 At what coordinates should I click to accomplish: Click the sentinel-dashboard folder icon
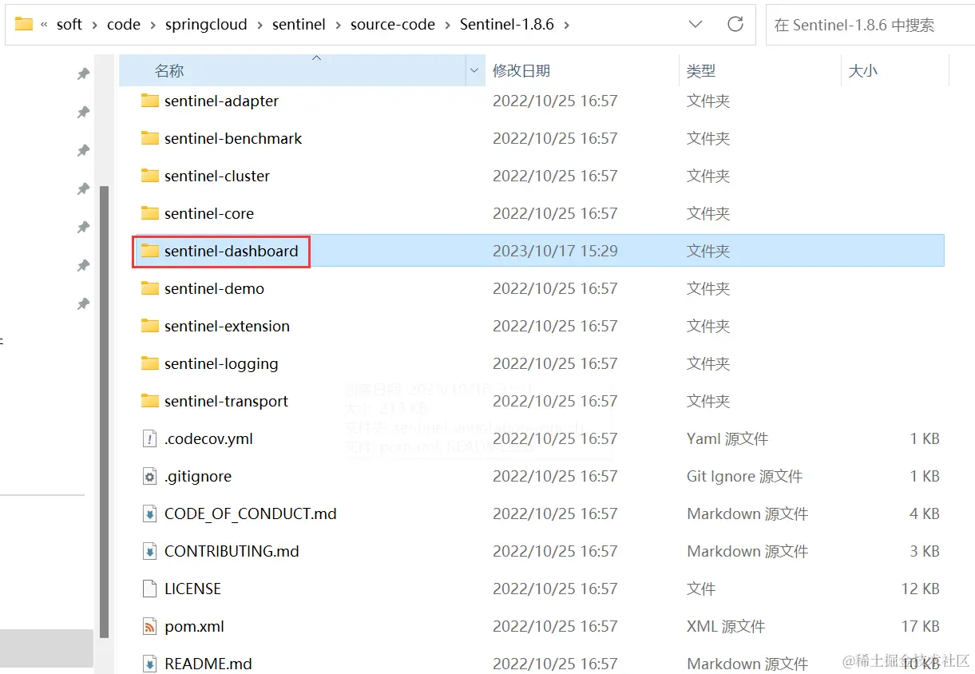click(149, 251)
